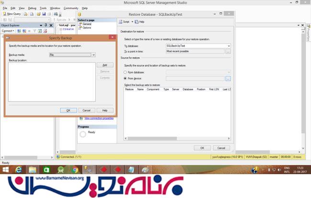Viewport: 311px width, 198px height.
Task: Click Cancel in the Restore Database dialog
Action: (222, 148)
